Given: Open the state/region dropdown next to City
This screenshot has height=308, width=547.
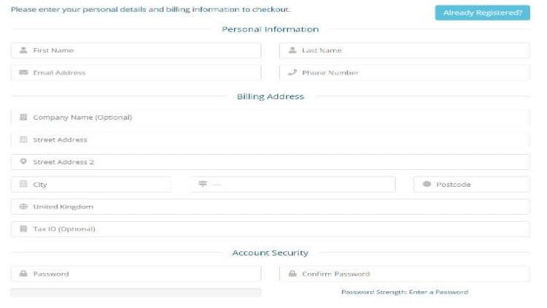Looking at the screenshot, I should [292, 185].
